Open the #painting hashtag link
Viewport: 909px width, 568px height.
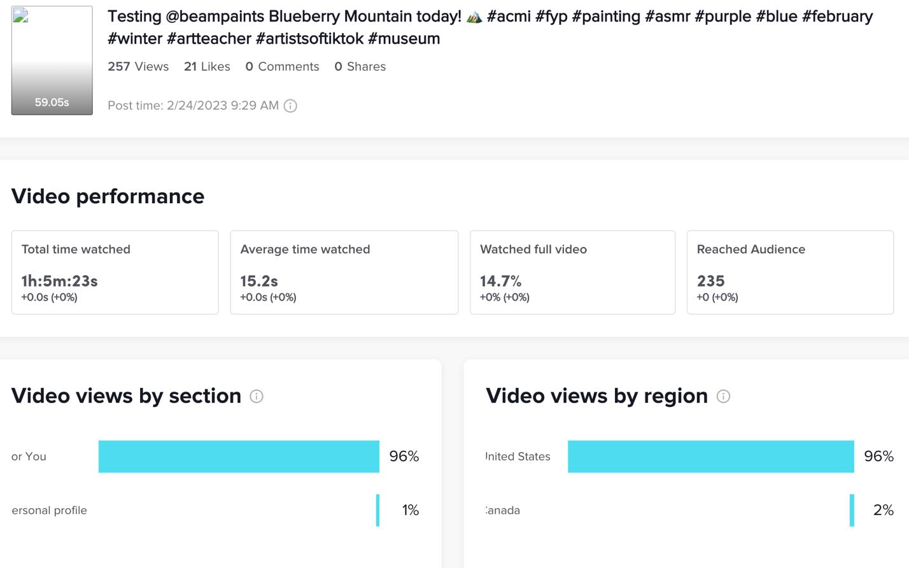606,17
